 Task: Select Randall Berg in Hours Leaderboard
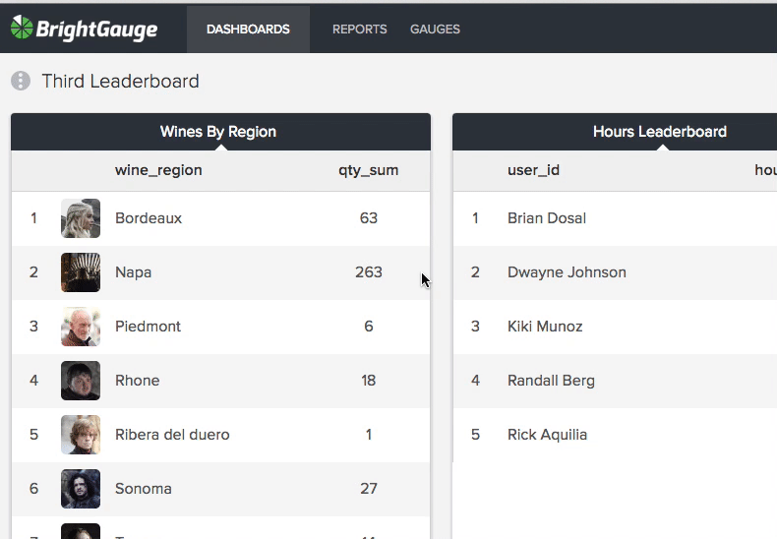(551, 381)
